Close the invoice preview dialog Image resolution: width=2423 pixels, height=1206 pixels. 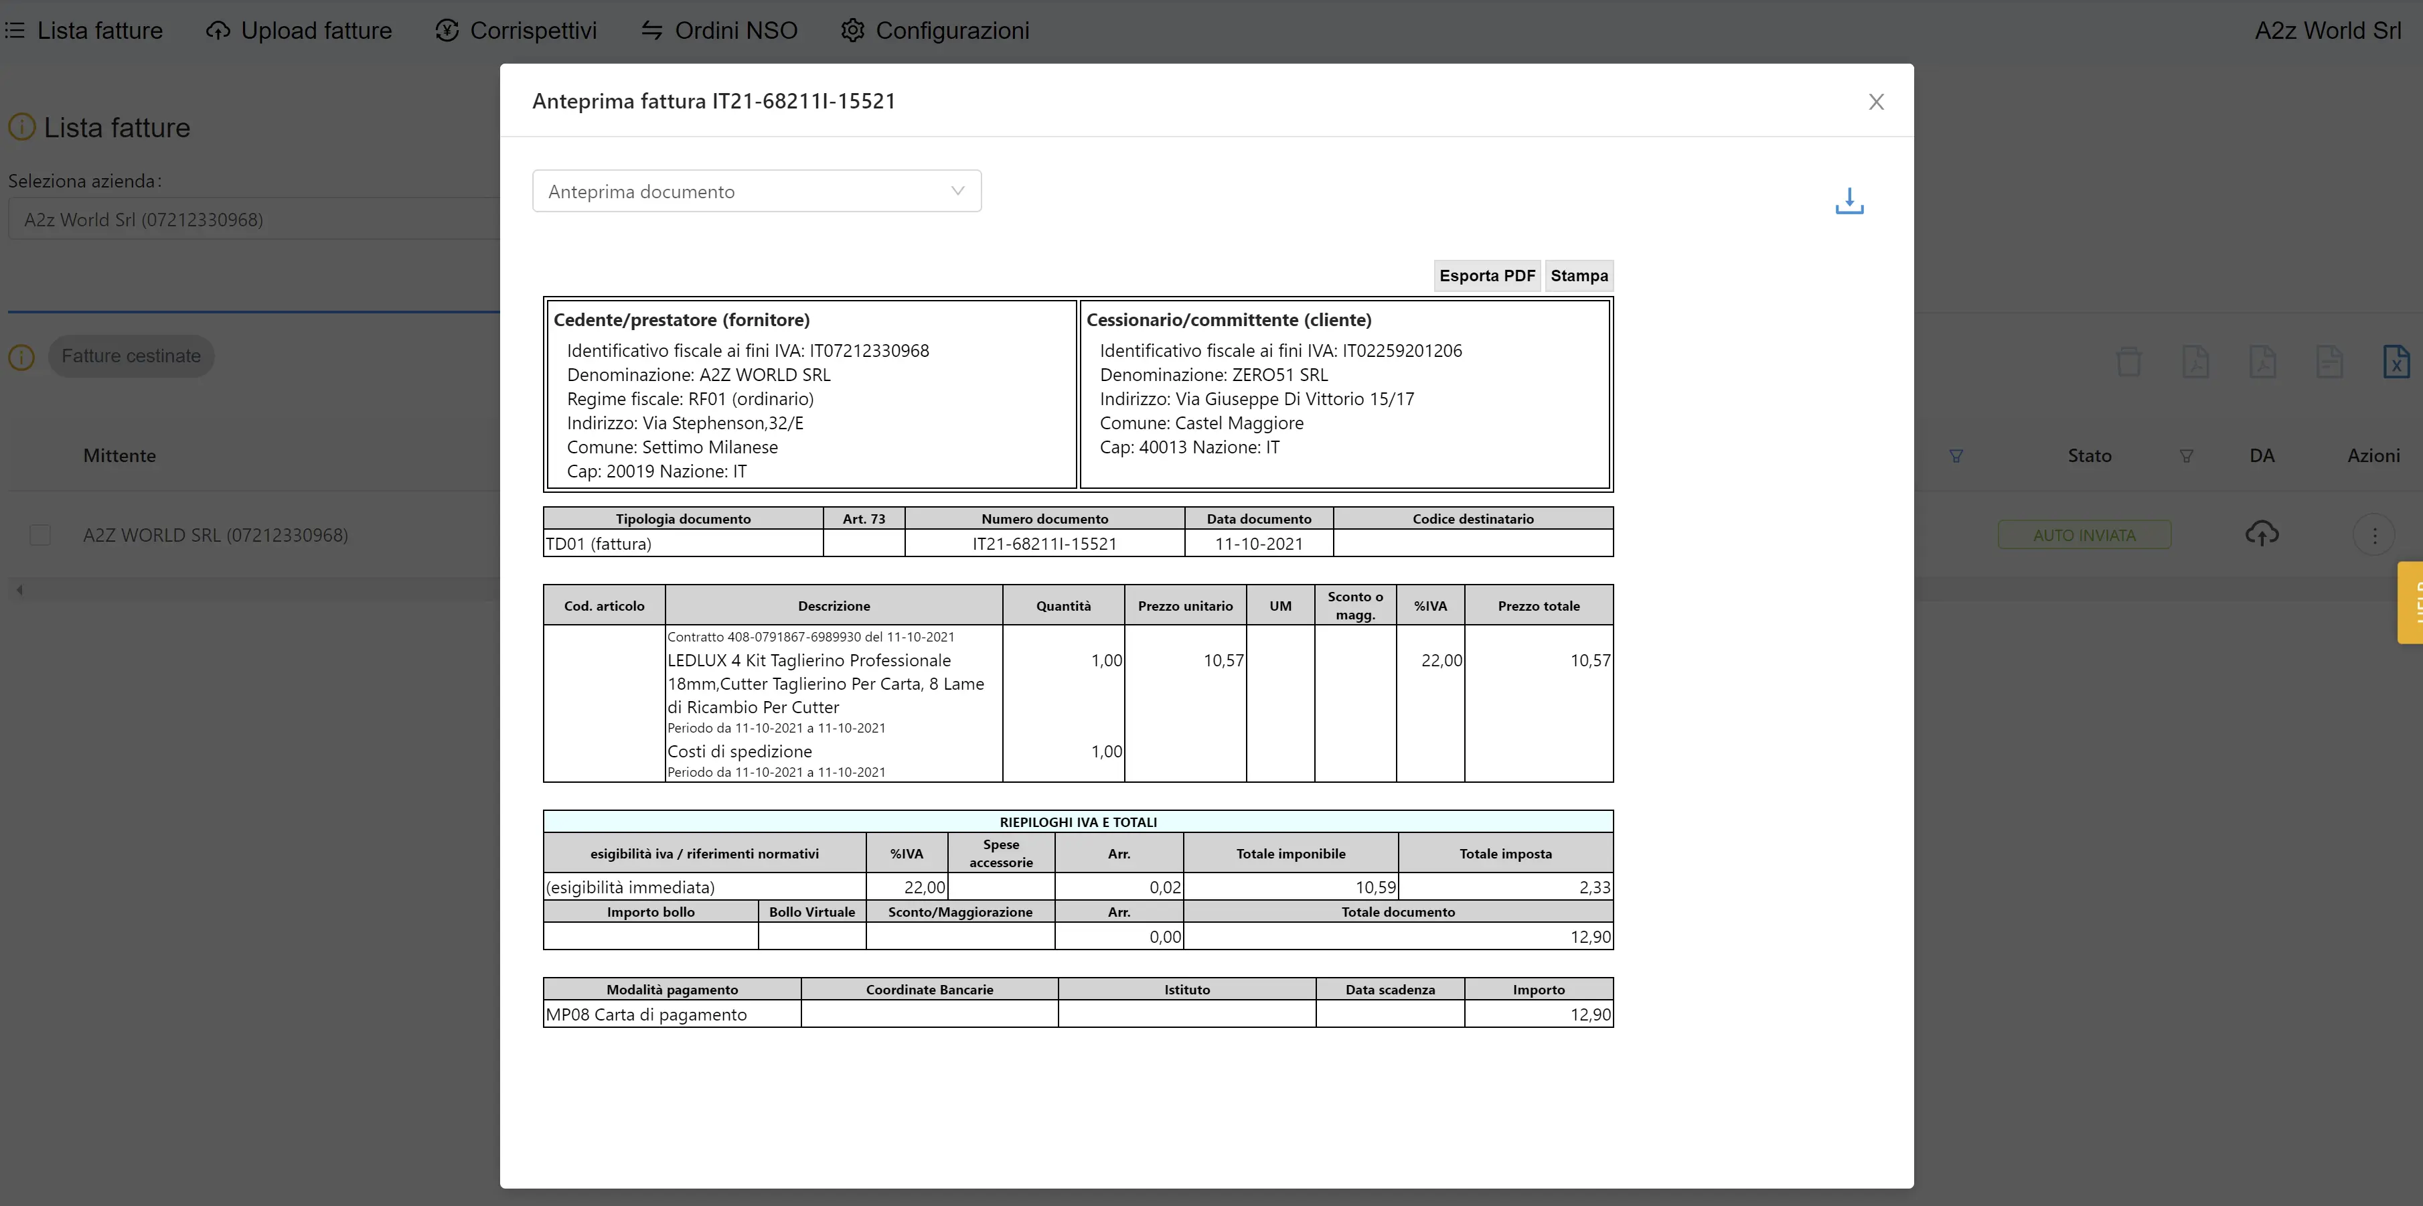tap(1875, 102)
